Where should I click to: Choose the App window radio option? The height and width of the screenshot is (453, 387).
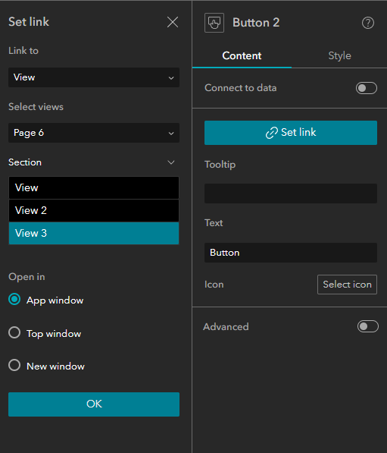14,299
